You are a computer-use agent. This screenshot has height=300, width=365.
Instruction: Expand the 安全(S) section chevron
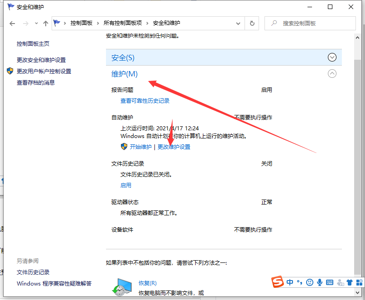[x=332, y=57]
